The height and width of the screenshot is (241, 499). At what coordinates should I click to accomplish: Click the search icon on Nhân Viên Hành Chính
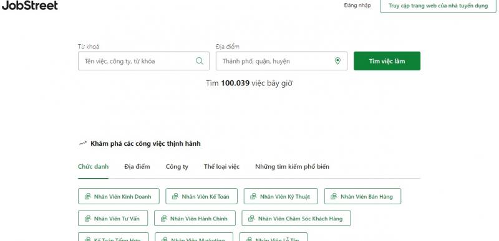point(164,219)
